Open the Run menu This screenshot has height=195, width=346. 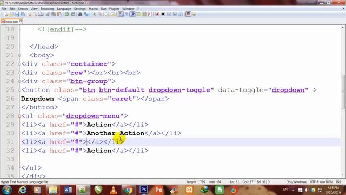pyautogui.click(x=103, y=9)
